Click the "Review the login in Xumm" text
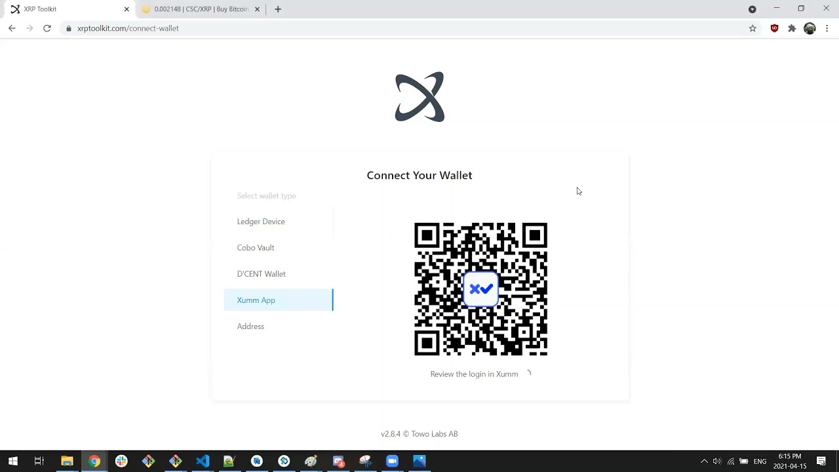The image size is (839, 472). pyautogui.click(x=474, y=374)
